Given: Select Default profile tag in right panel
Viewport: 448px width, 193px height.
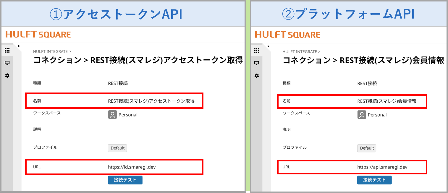Looking at the screenshot, I should point(367,148).
